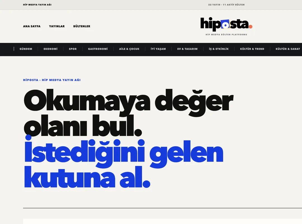The height and width of the screenshot is (224, 302).
Task: Select the Ev & Tasarım category
Action: pos(187,49)
